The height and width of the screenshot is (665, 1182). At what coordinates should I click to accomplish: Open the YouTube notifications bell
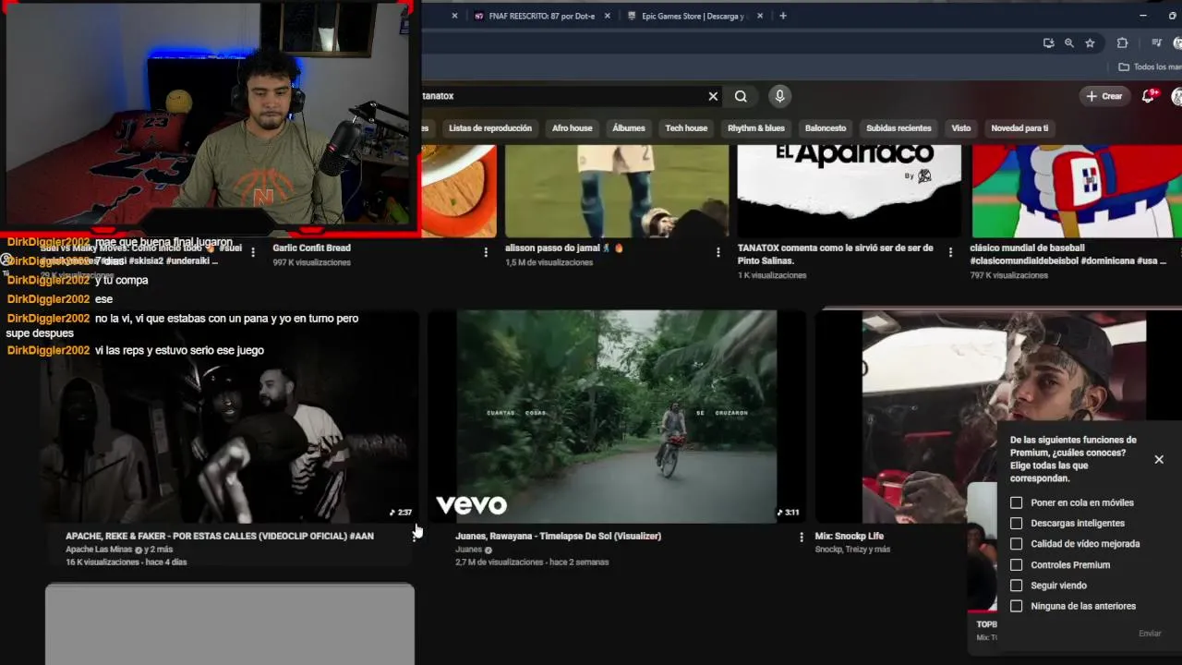(x=1149, y=96)
